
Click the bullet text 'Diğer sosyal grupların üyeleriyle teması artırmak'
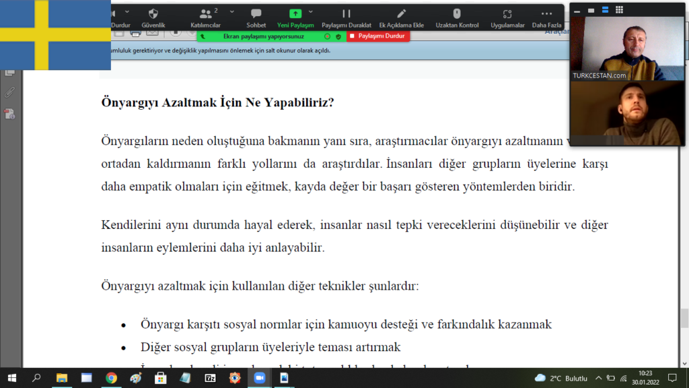270,347
